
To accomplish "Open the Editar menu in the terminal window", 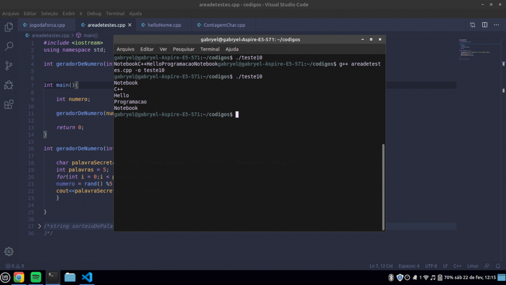I will [x=147, y=49].
